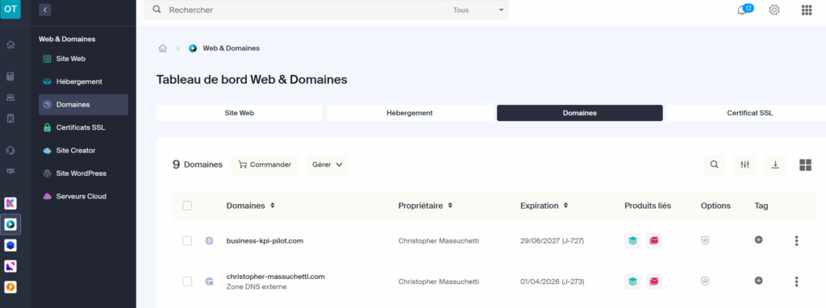The height and width of the screenshot is (308, 826).
Task: Expand the Gérer dropdown
Action: click(x=327, y=164)
